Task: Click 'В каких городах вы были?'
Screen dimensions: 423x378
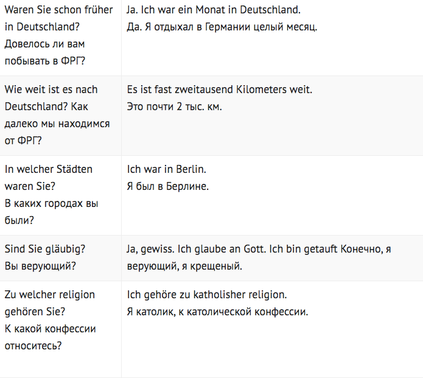Action: point(51,212)
